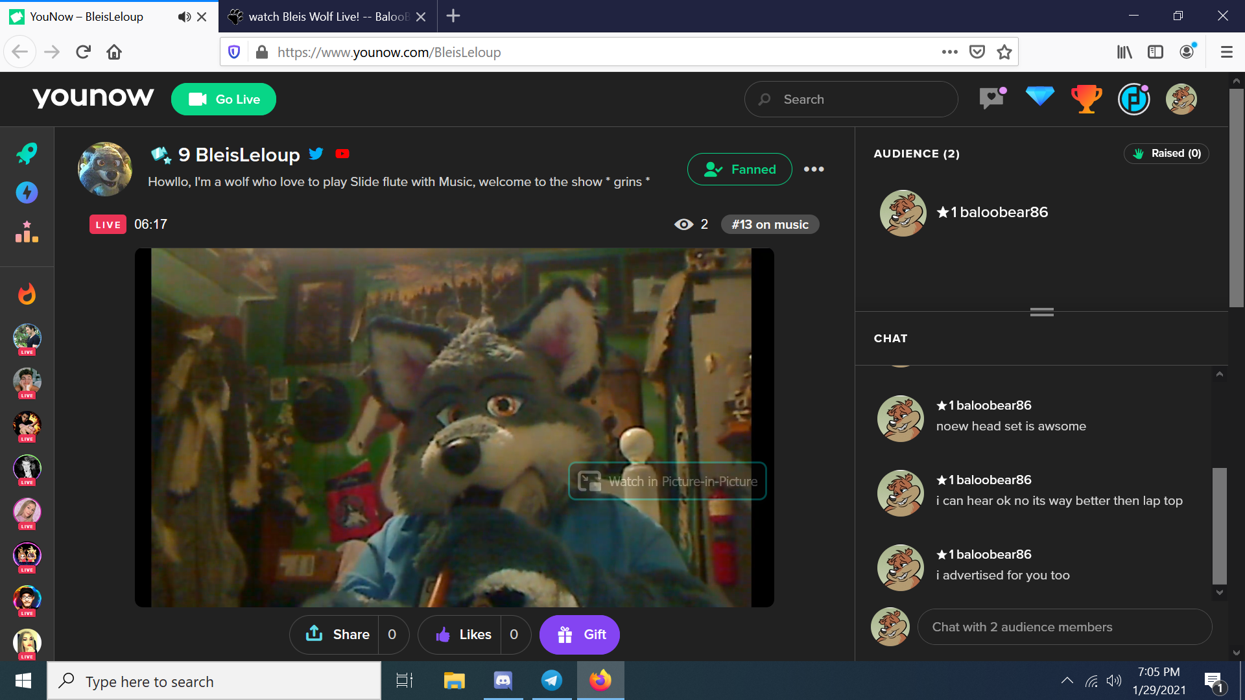Open the Raised (0) hands list
The width and height of the screenshot is (1245, 700).
(x=1167, y=154)
